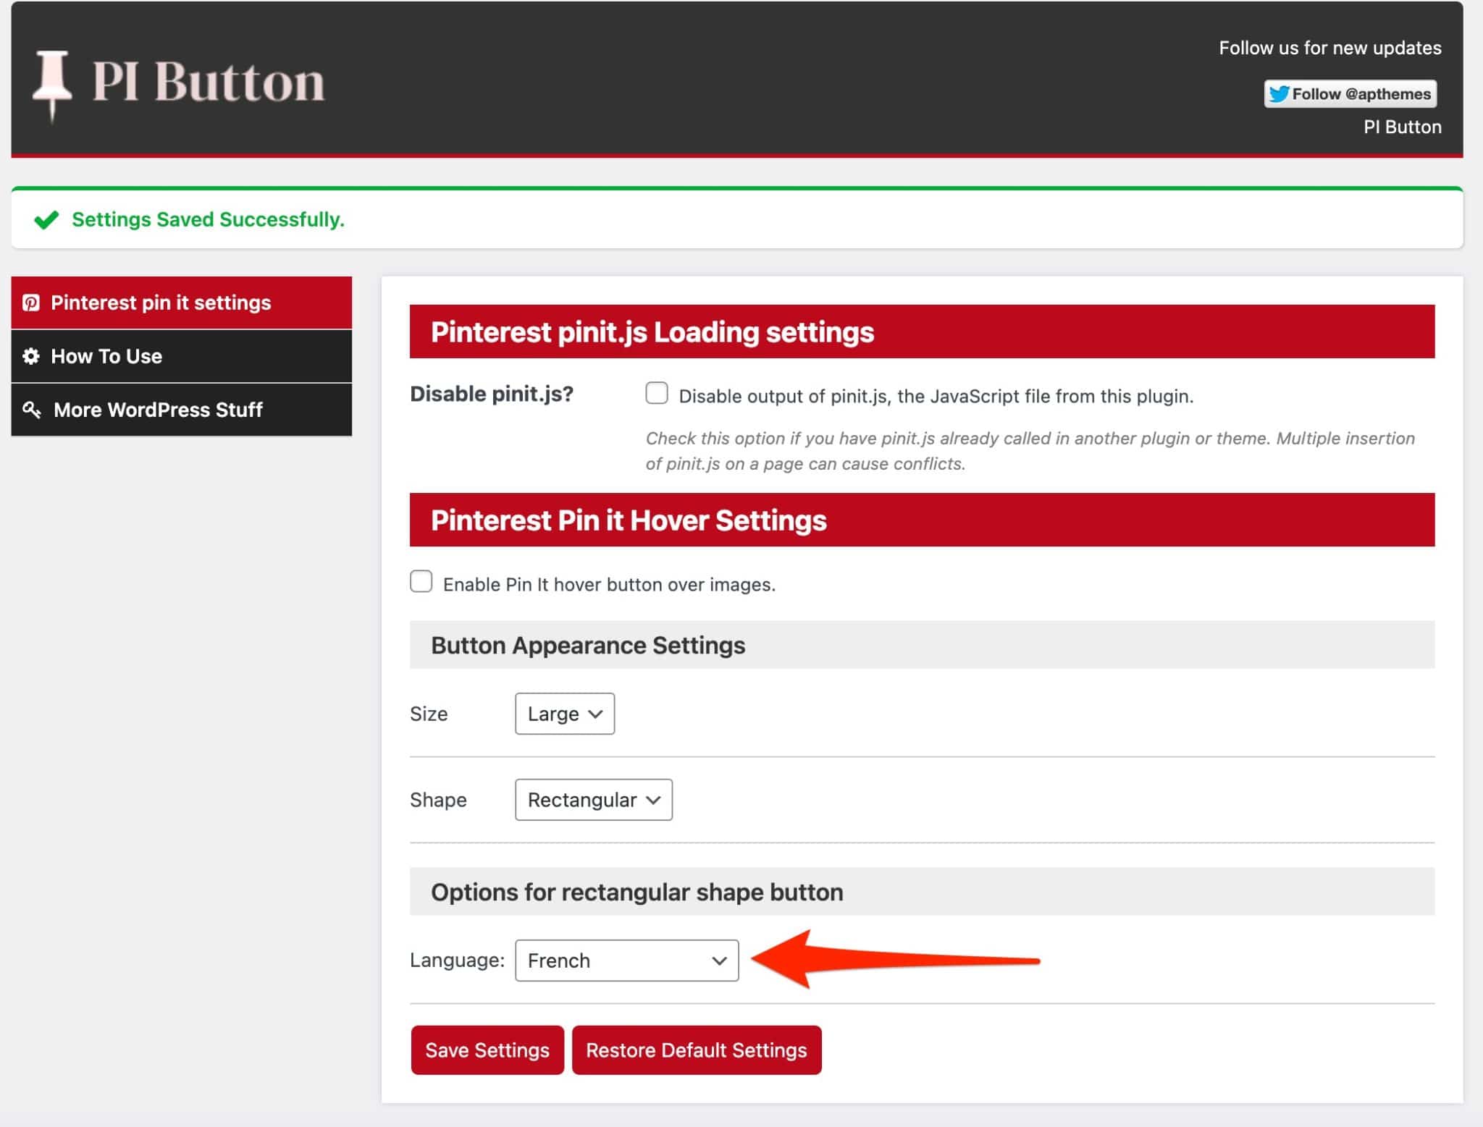Enable Pin It hover button over images checkbox
1483x1127 pixels.
coord(421,581)
